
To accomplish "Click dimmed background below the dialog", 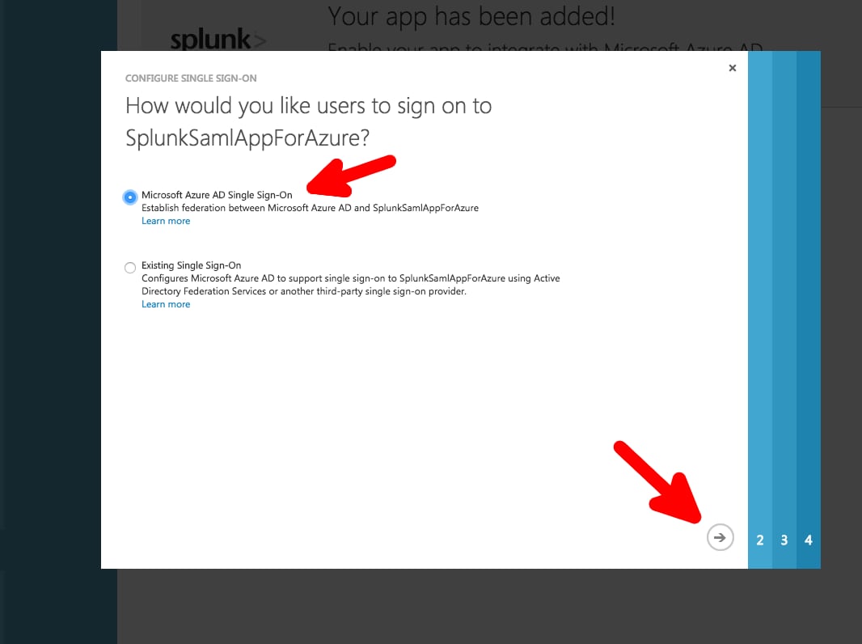I will (489, 606).
